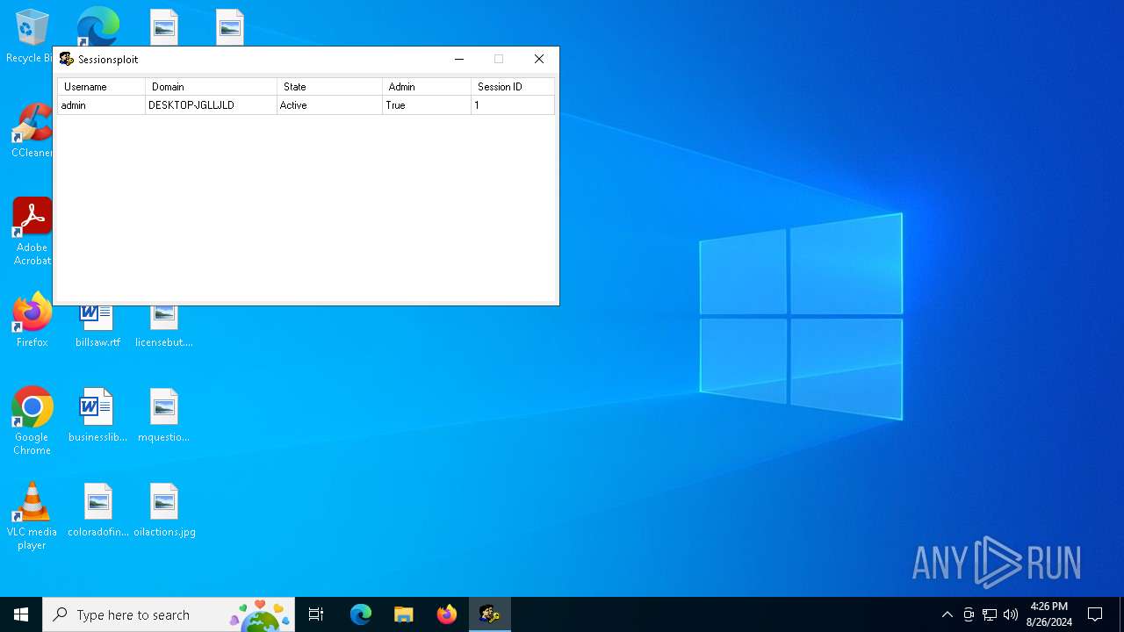Sort by Domain column header
The height and width of the screenshot is (632, 1124).
211,87
